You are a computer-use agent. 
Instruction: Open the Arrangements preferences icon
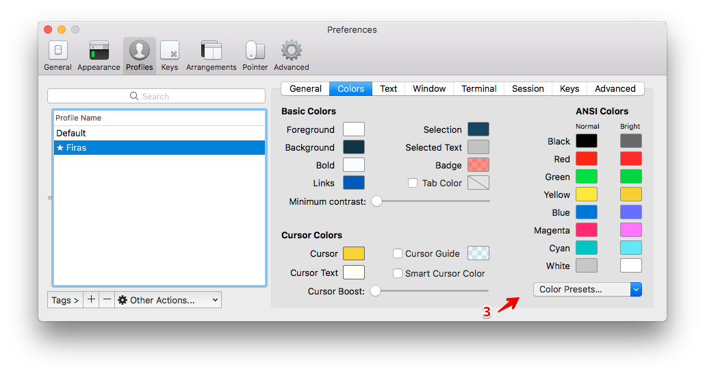point(211,51)
